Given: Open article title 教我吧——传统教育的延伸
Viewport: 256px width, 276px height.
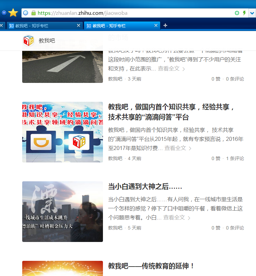Looking at the screenshot, I should [x=151, y=266].
